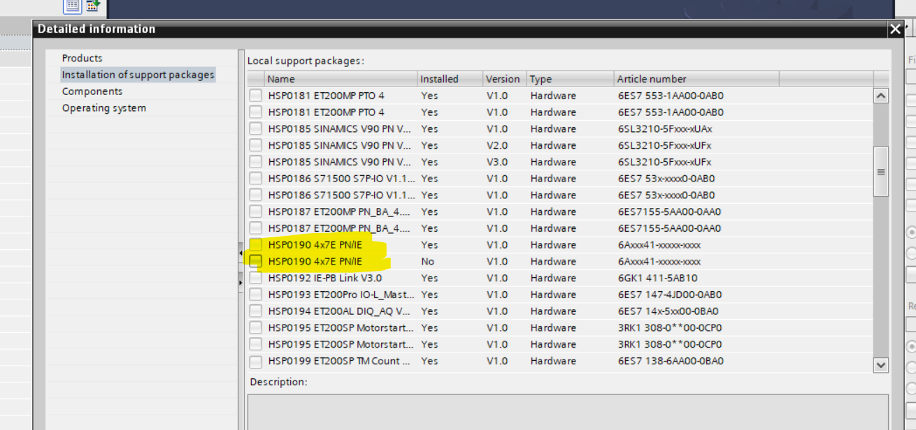Image resolution: width=916 pixels, height=430 pixels.
Task: Collapse the navigation pane with the left splitter arrow
Action: click(241, 253)
